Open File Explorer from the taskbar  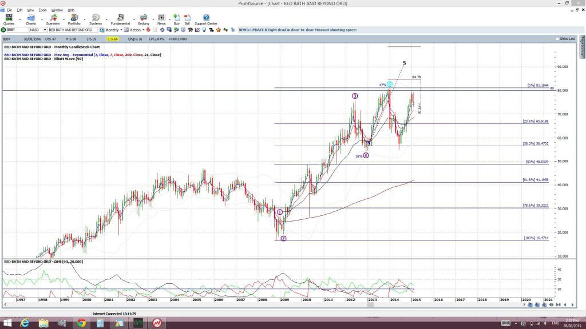pos(43,323)
